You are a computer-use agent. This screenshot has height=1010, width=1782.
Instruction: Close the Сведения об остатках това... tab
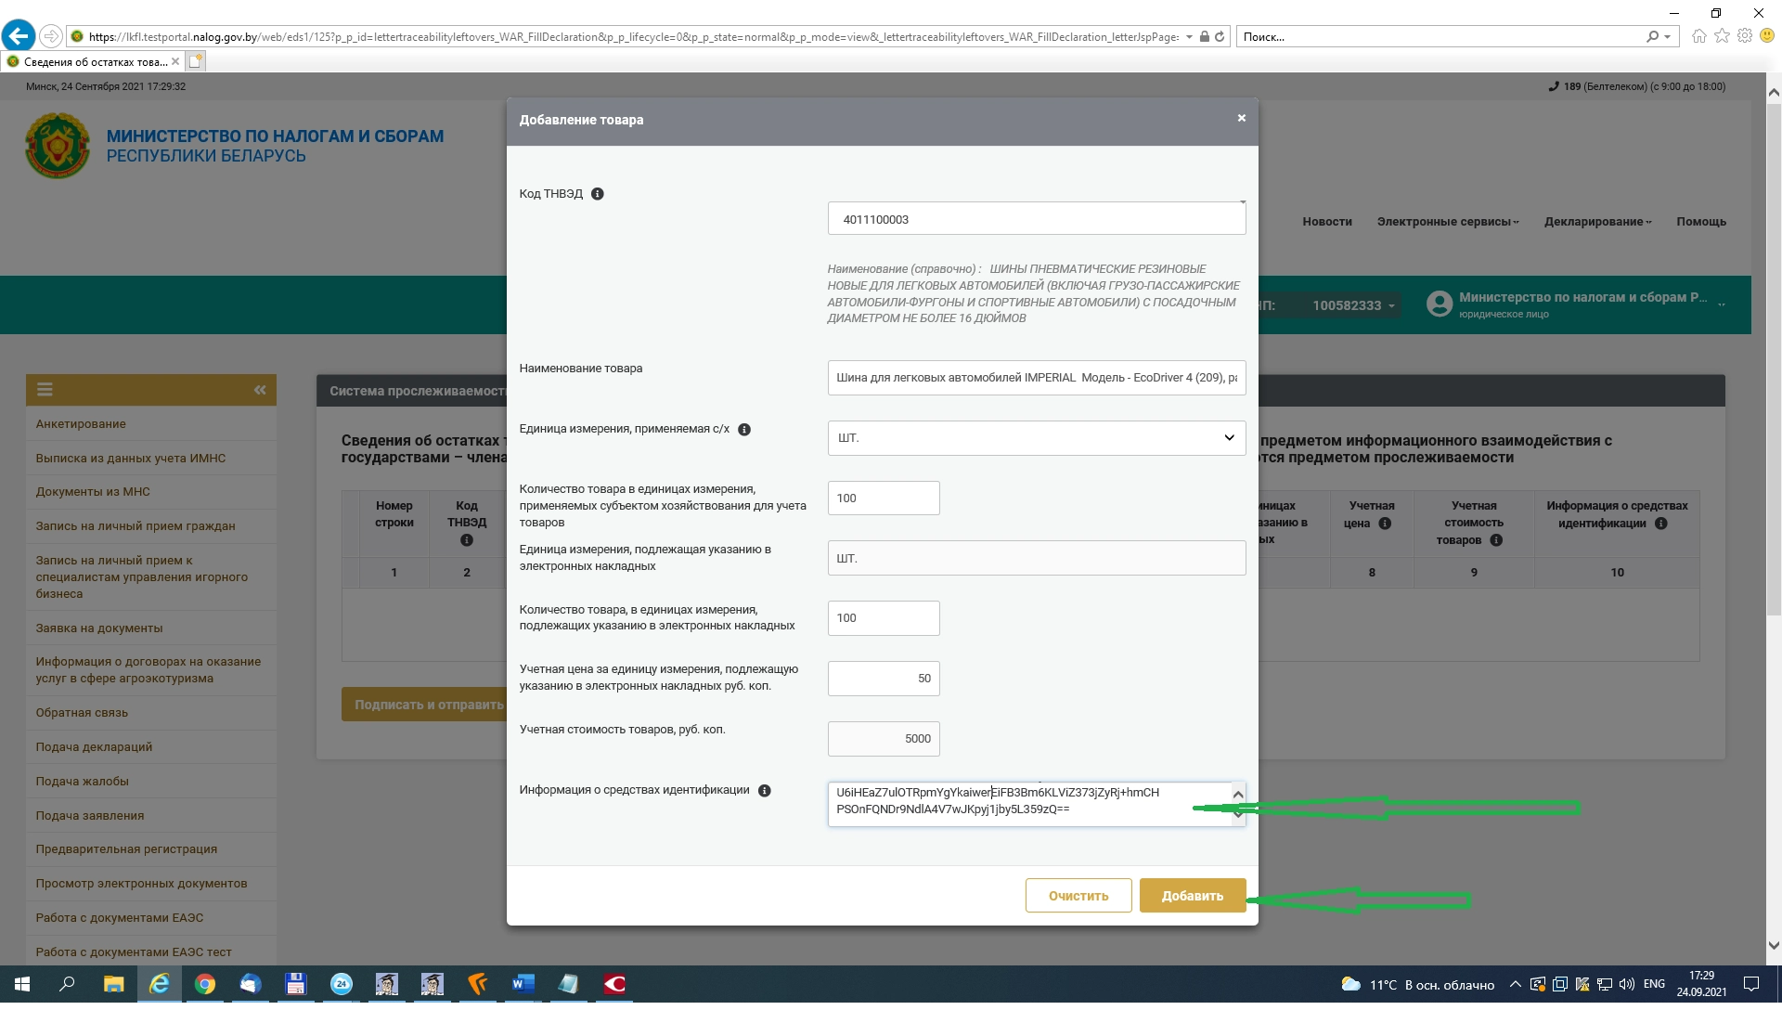pos(175,62)
